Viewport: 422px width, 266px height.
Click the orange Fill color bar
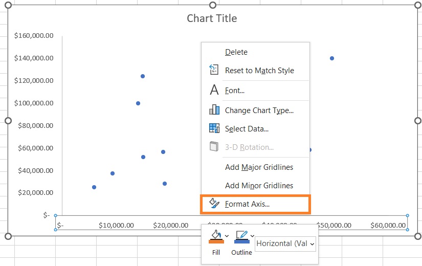(x=216, y=241)
